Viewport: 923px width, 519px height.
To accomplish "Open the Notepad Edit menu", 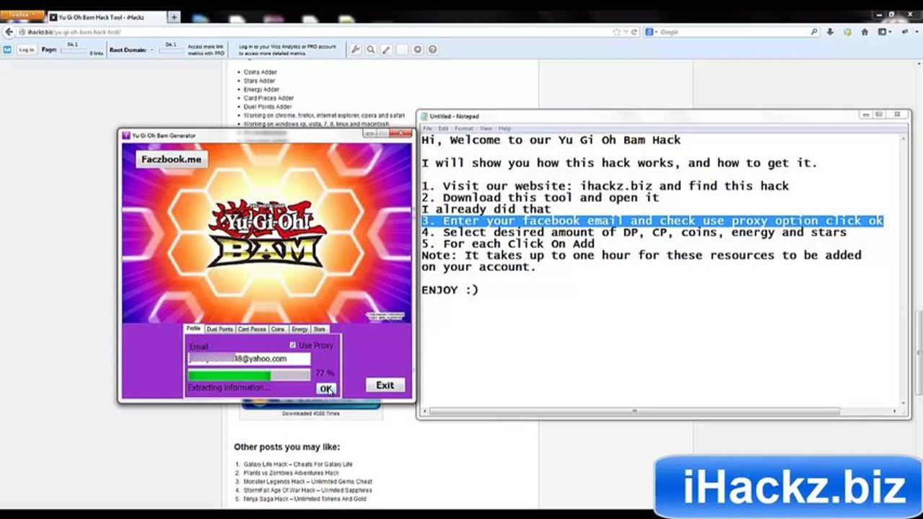I will [444, 128].
